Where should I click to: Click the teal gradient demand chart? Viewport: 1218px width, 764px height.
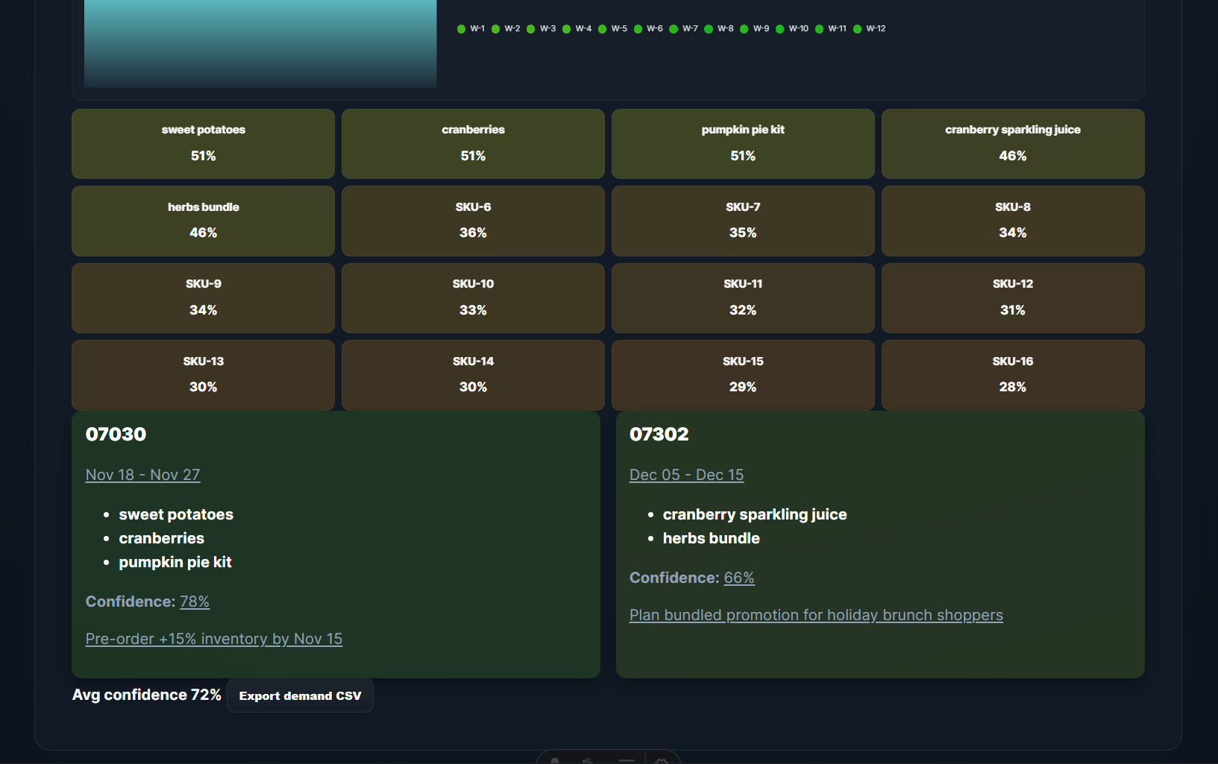tap(260, 43)
